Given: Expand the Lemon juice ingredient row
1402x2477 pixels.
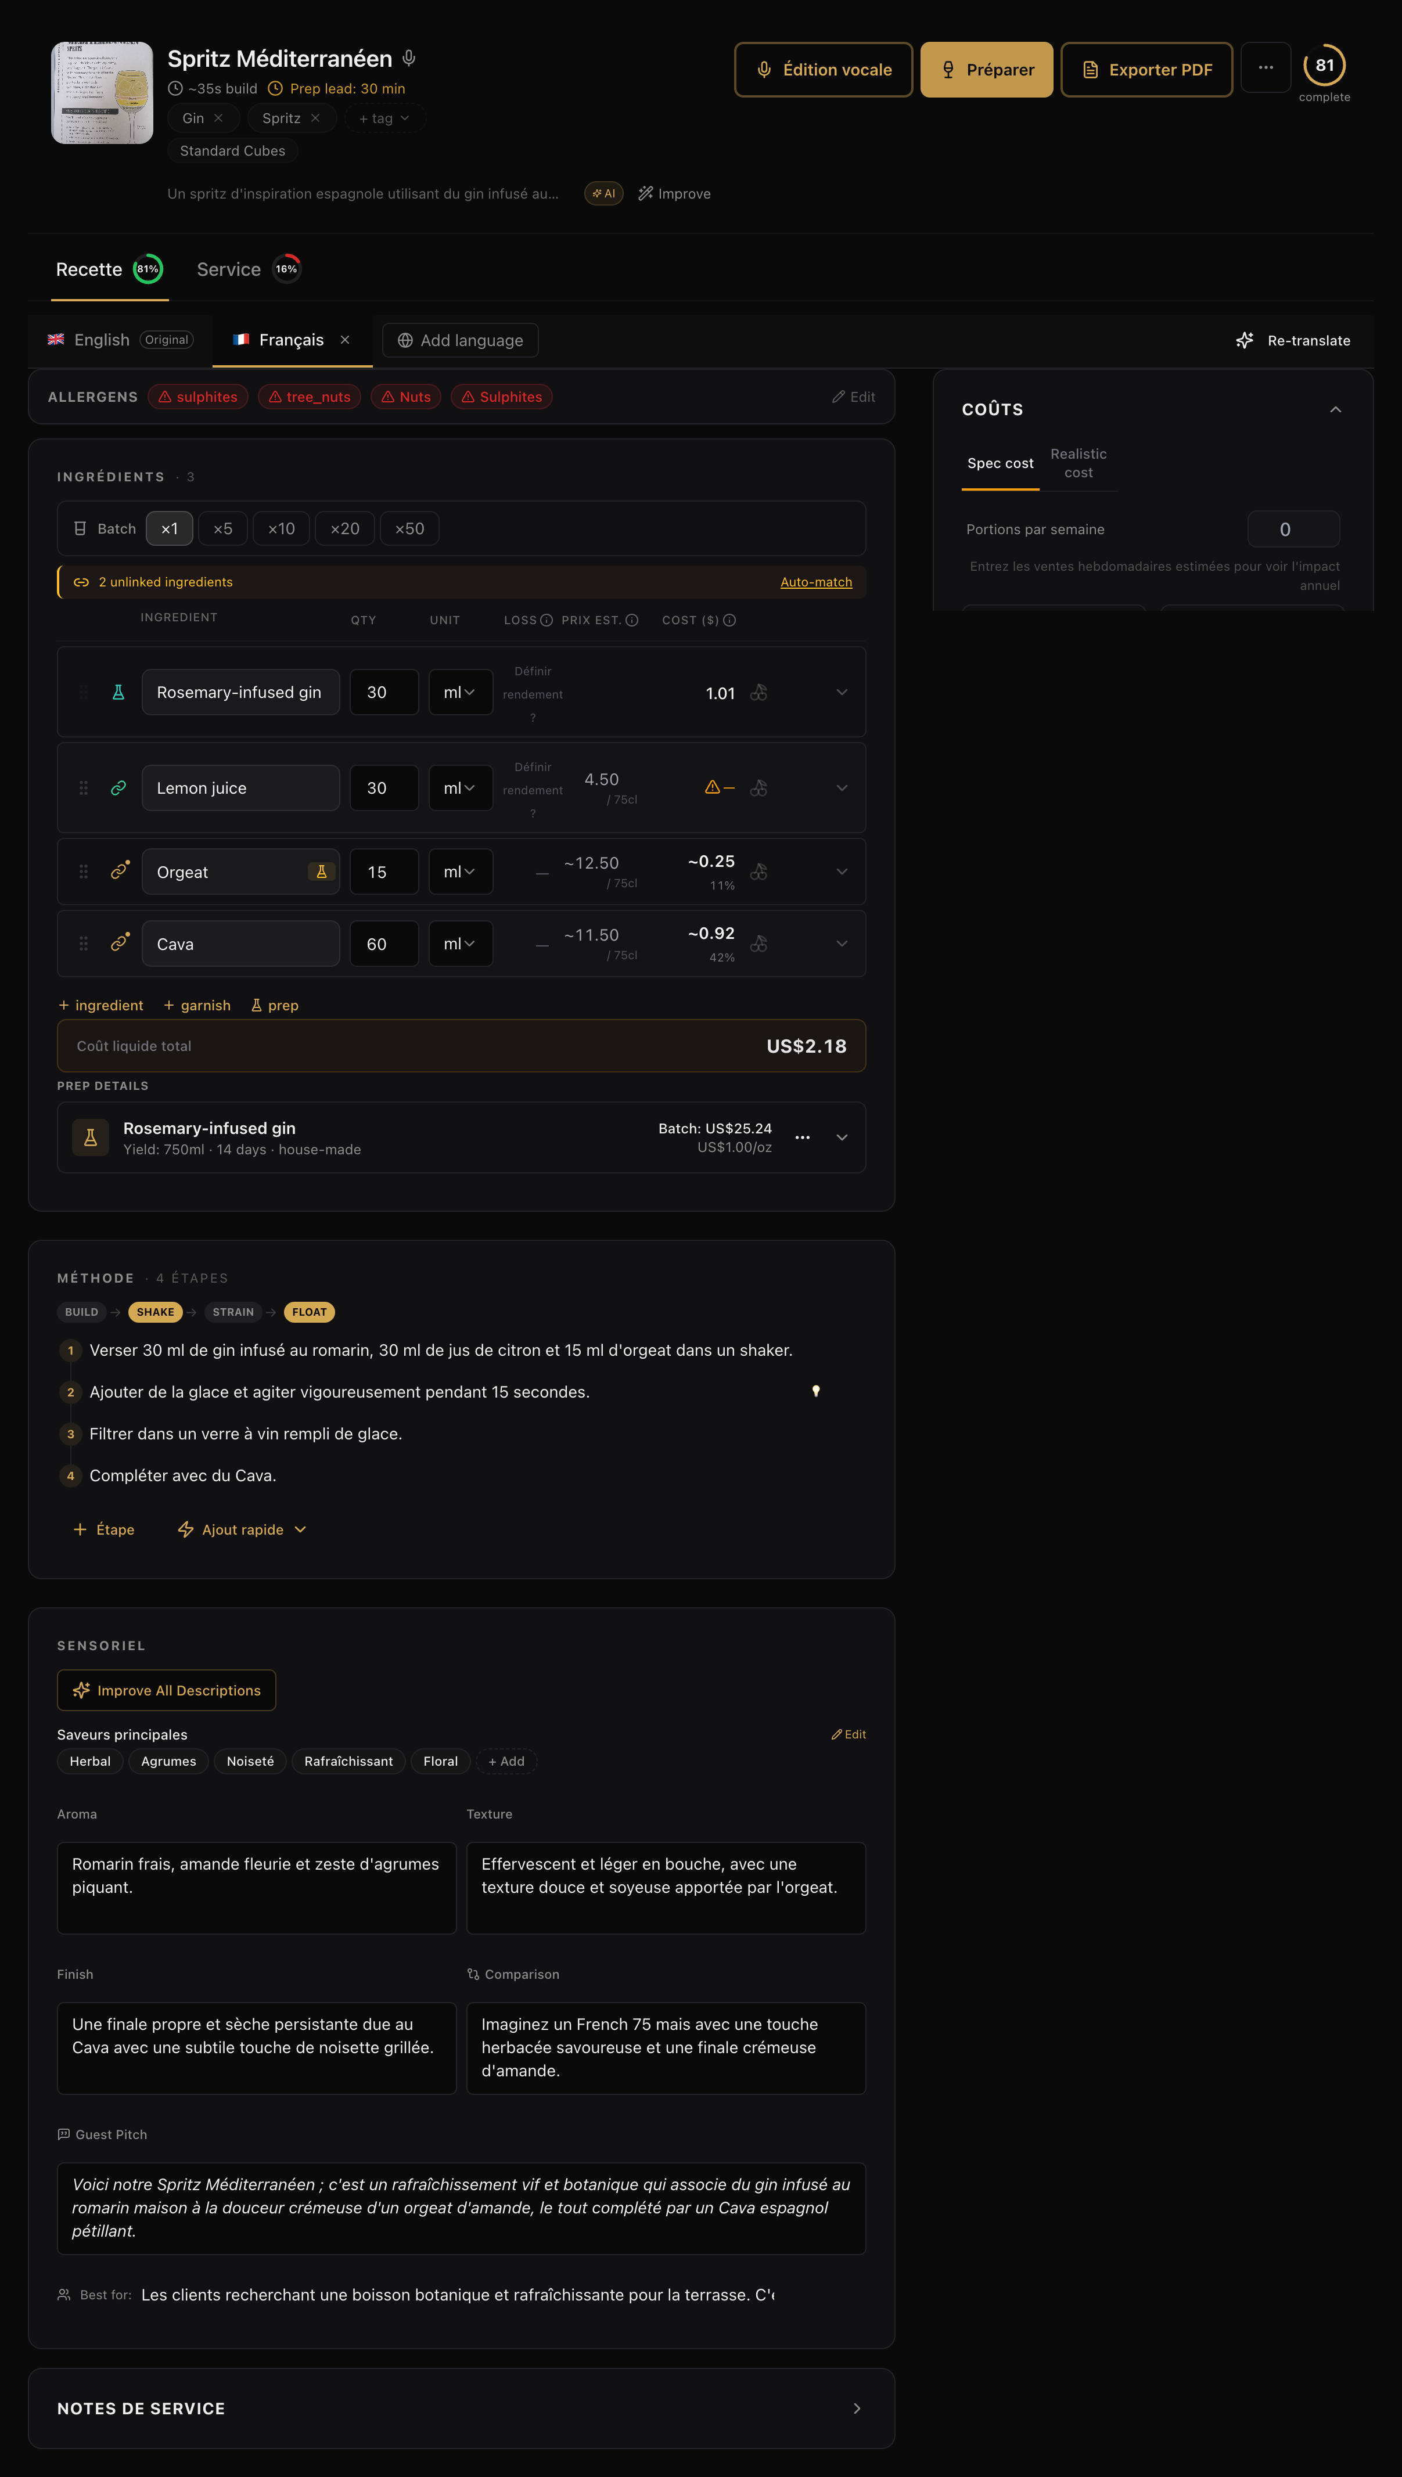Looking at the screenshot, I should (842, 787).
